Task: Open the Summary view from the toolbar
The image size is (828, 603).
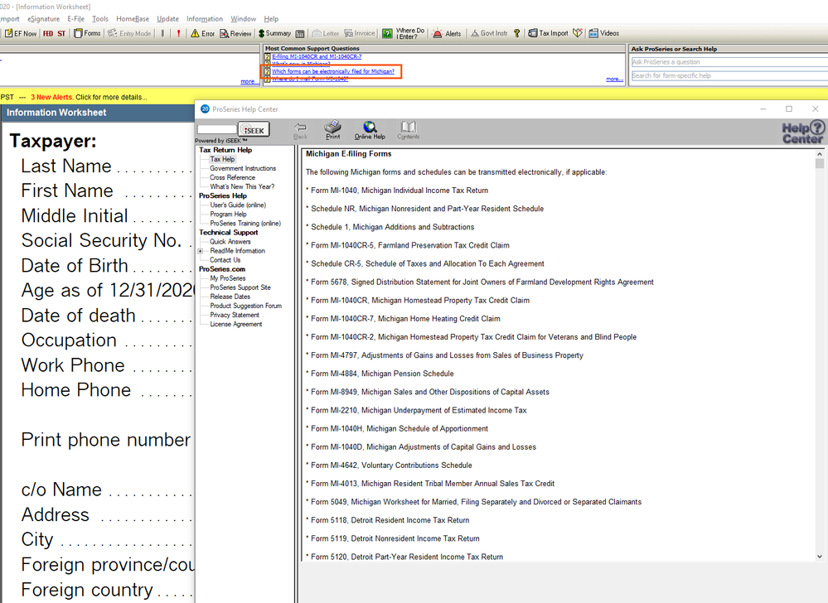Action: (274, 34)
